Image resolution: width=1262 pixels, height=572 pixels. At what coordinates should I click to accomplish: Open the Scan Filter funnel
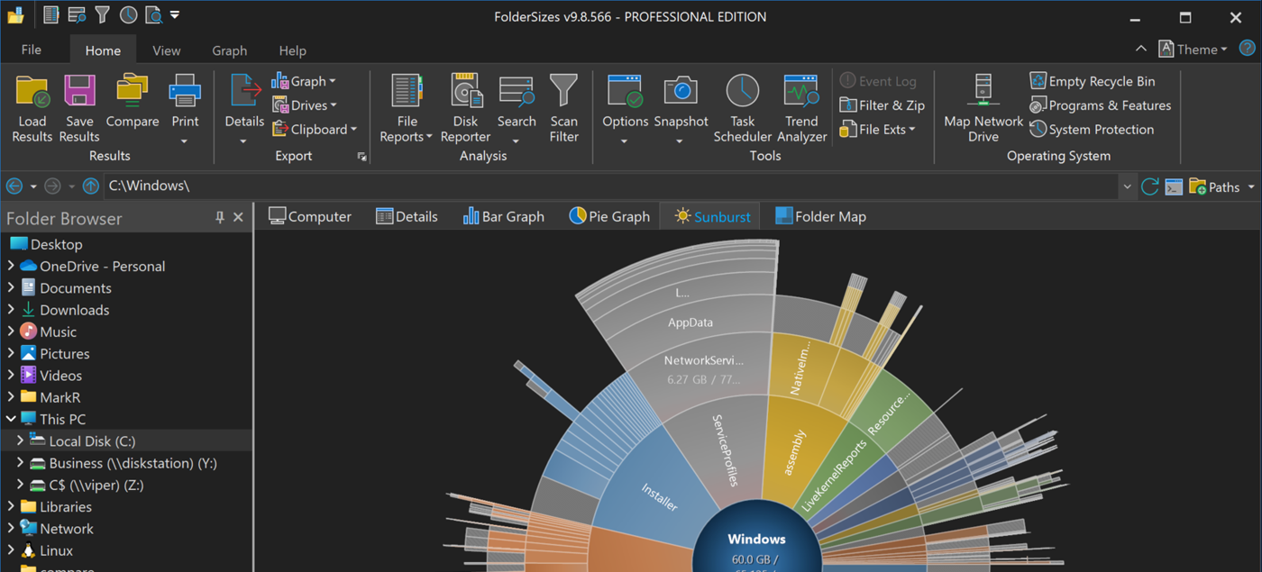point(564,108)
